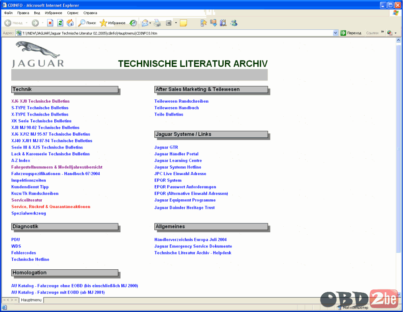The width and height of the screenshot is (403, 312).
Task: Click the blue download arrow toolbar icon
Action: pos(213,23)
